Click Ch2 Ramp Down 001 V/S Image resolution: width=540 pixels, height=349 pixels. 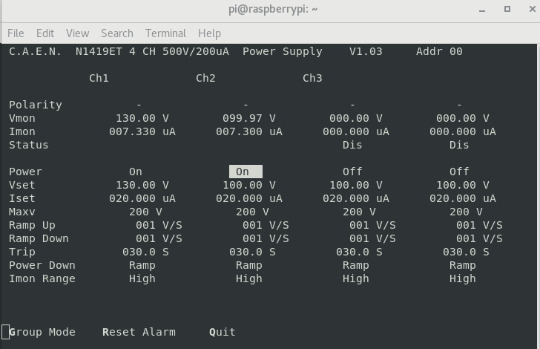[x=266, y=238]
